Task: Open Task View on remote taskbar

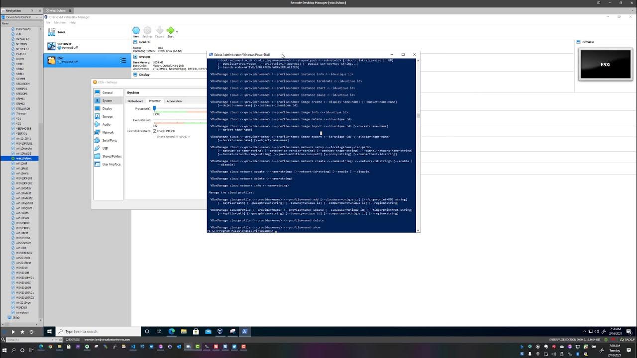Action: point(159,331)
